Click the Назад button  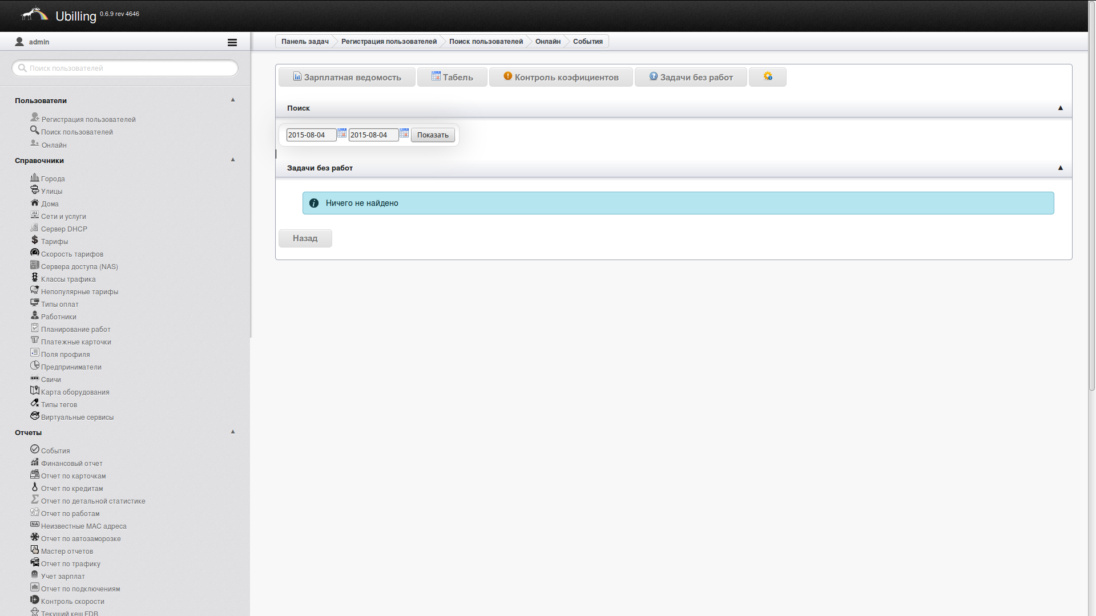coord(305,238)
